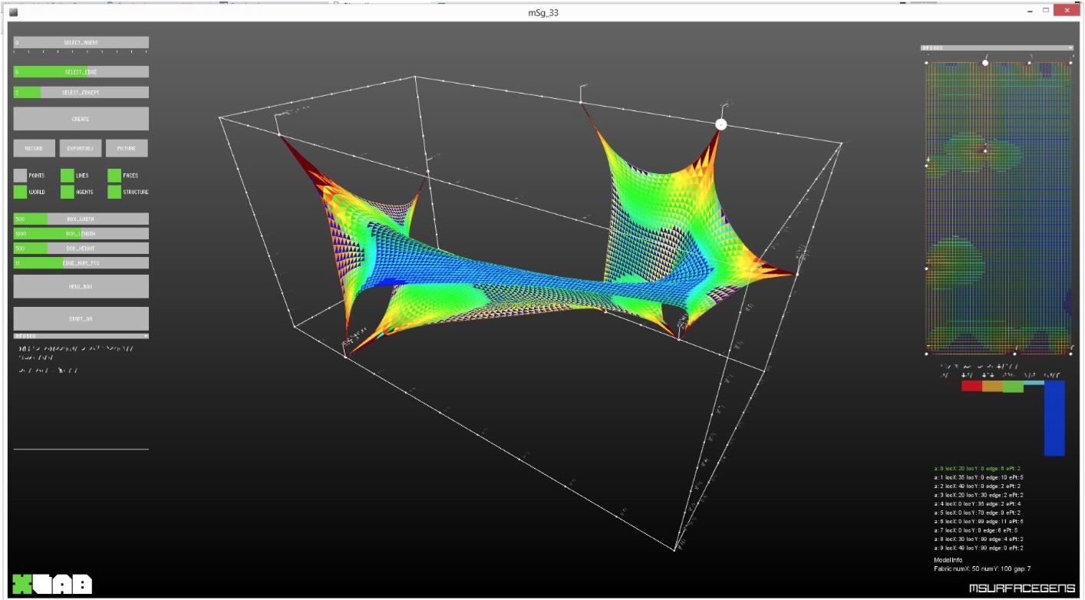Collapse the right INFO BOX dropdown arrow
The width and height of the screenshot is (1085, 600).
click(1070, 48)
